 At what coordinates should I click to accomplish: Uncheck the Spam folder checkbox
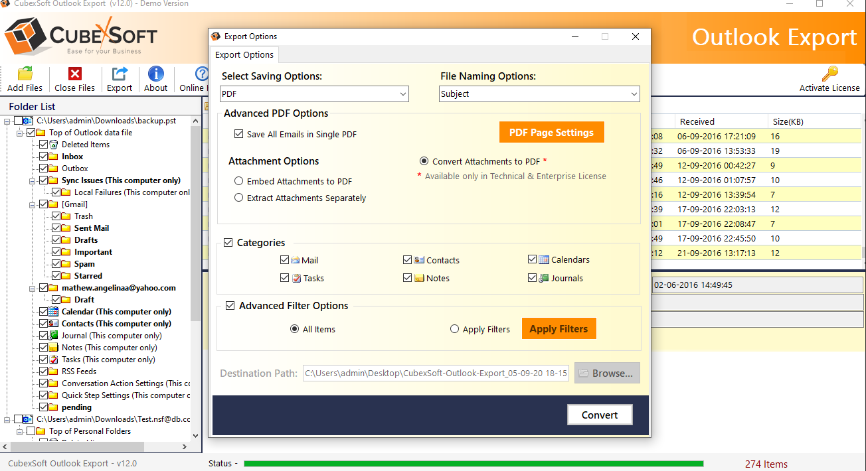pyautogui.click(x=56, y=264)
